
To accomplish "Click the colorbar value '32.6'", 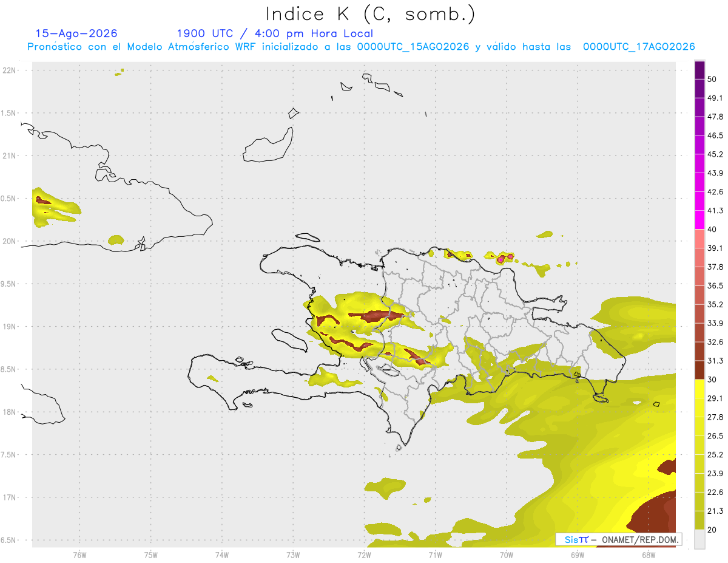I will coord(715,342).
